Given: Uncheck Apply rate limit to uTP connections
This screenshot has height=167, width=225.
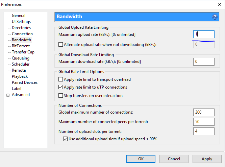Looking at the screenshot, I should (61, 87).
